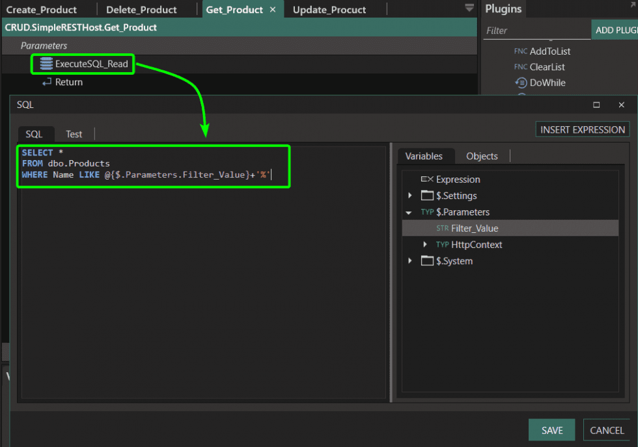Select the Filter_Value variable
Viewport: 638px width, 447px height.
(x=475, y=228)
